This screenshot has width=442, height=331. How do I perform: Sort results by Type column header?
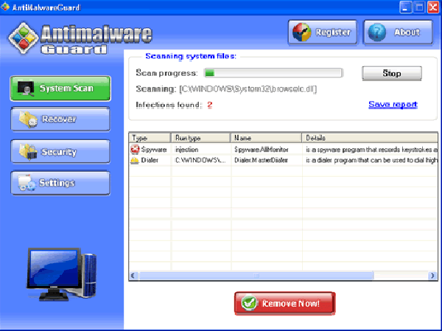(149, 138)
